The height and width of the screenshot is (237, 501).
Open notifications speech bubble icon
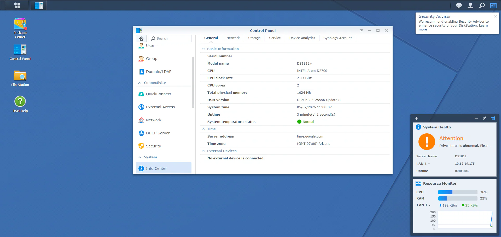459,5
